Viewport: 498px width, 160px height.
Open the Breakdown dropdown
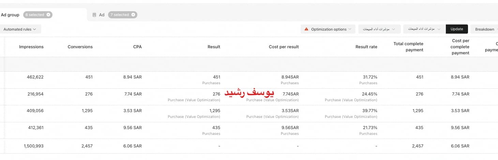click(485, 29)
